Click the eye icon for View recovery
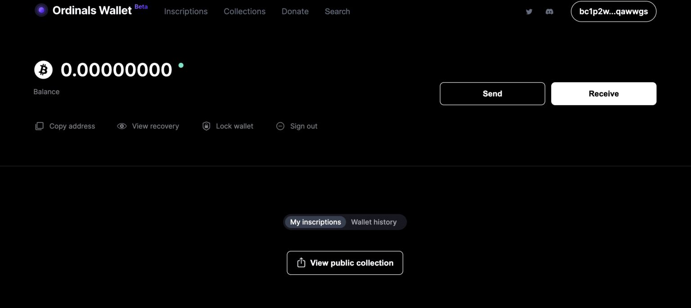 click(121, 126)
